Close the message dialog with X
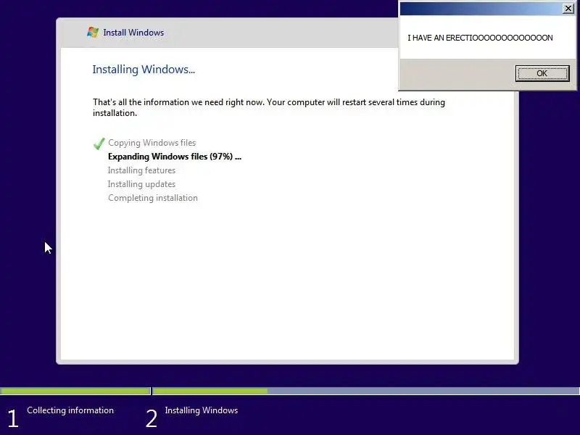 (568, 9)
